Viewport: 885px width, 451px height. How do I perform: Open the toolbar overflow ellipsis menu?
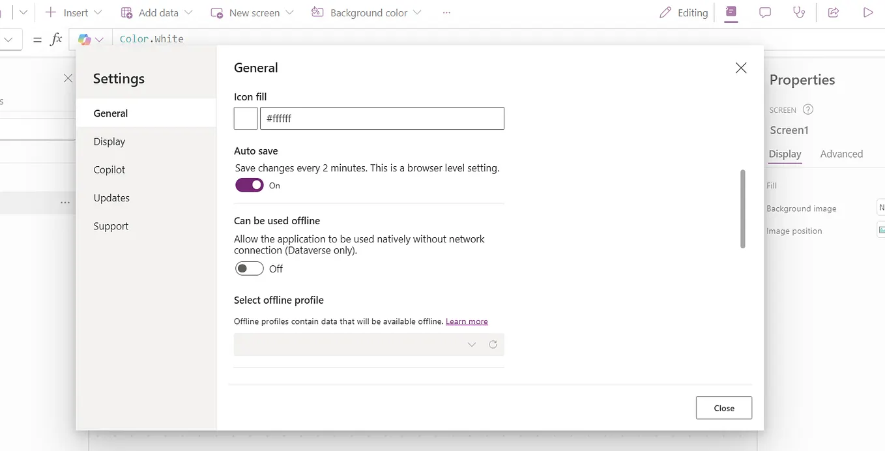pos(446,12)
